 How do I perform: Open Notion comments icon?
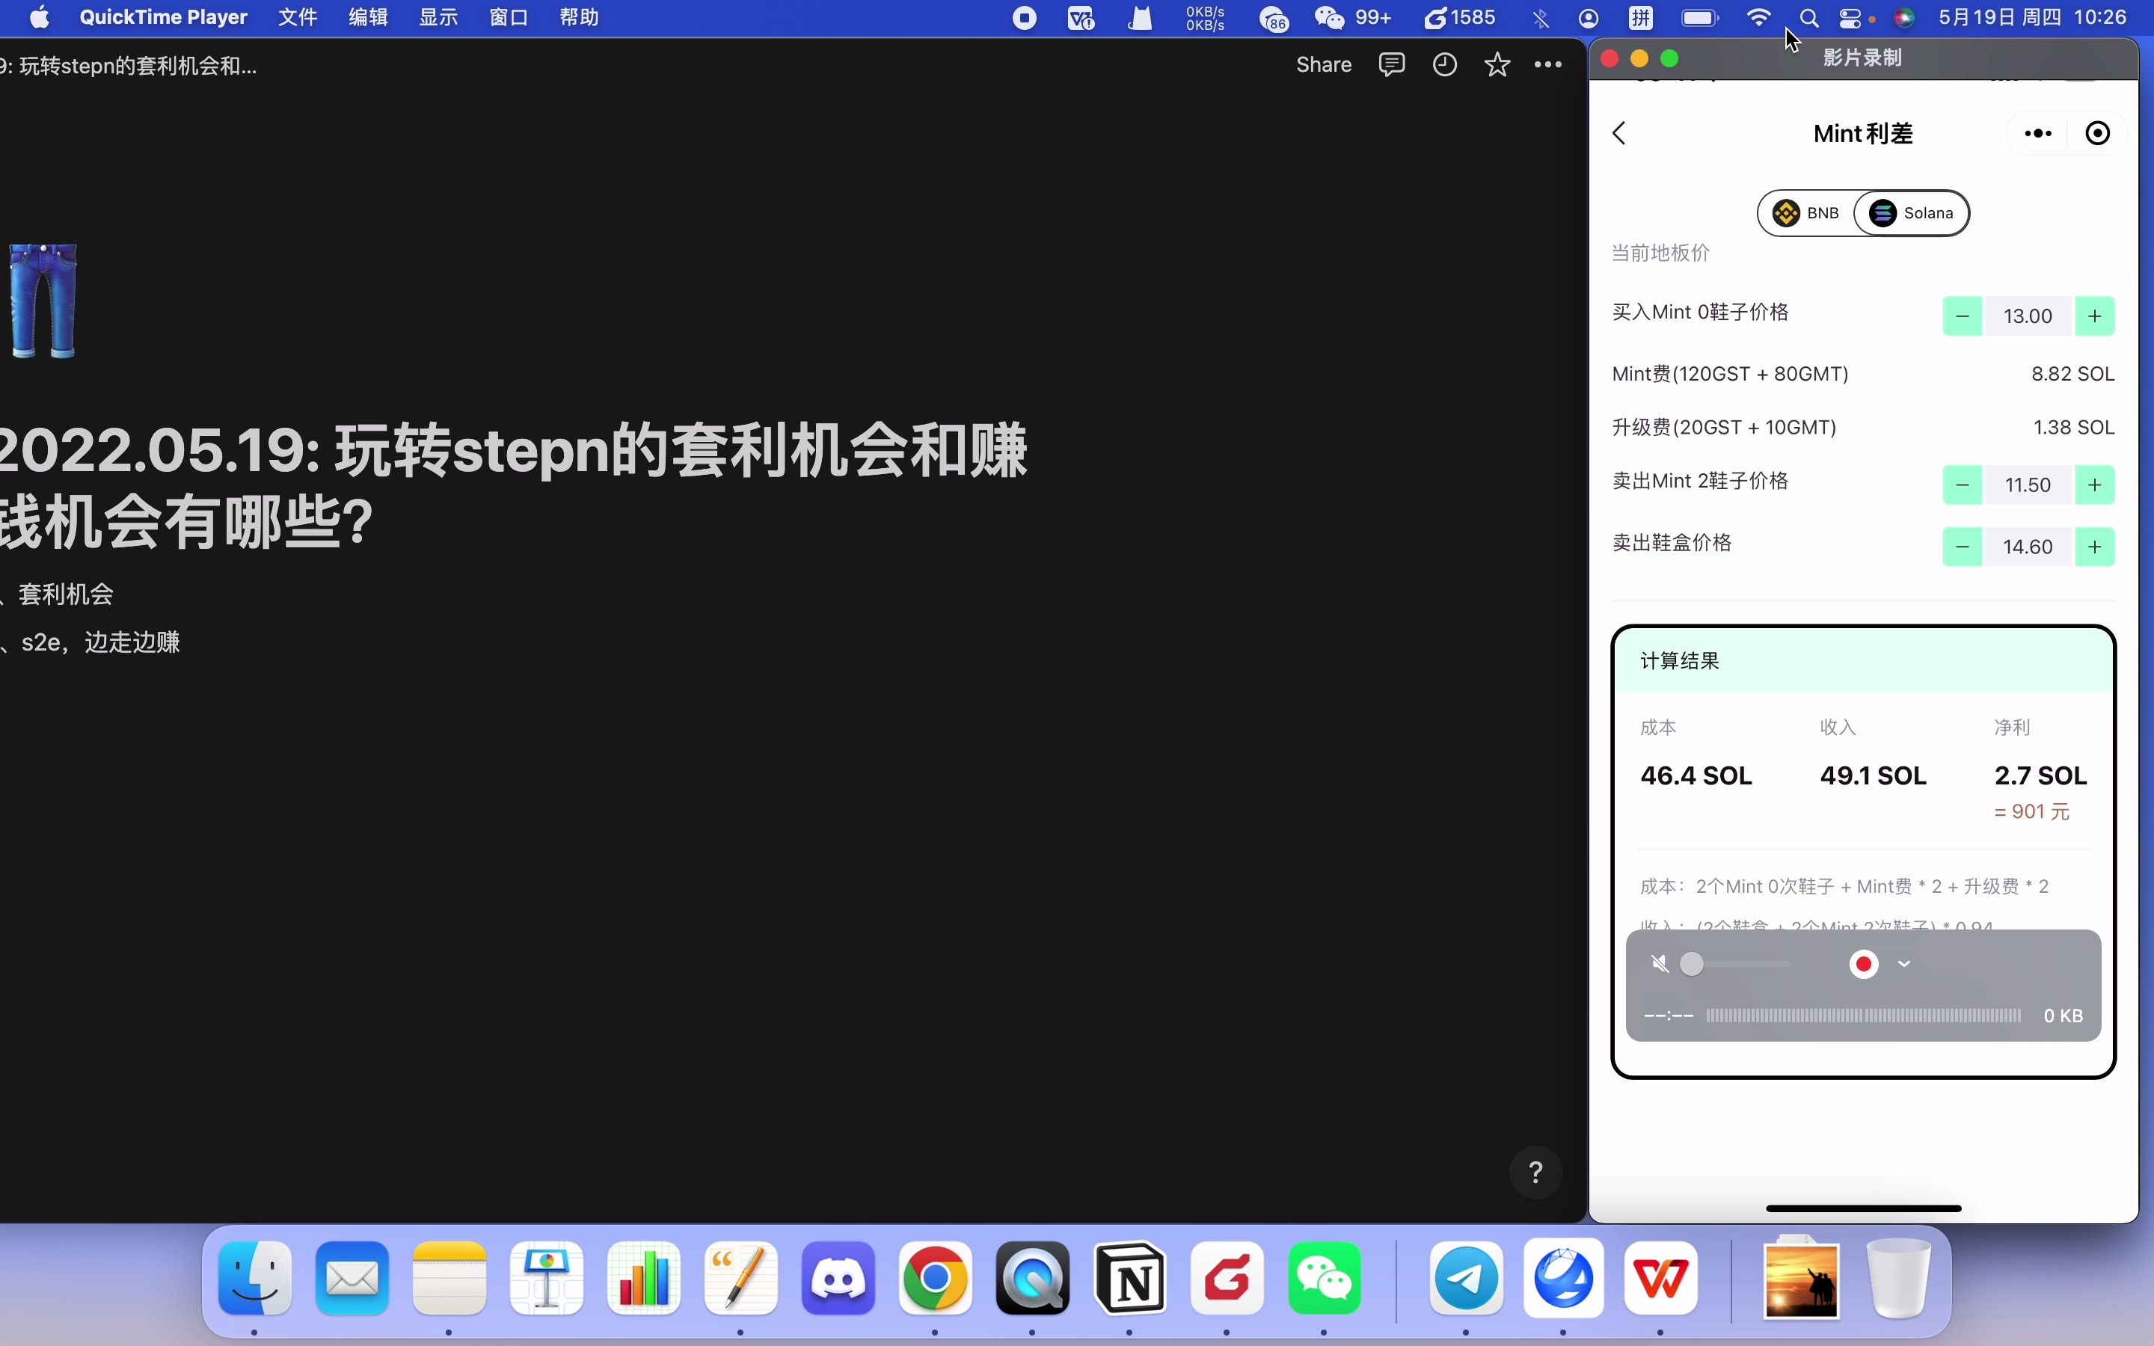pos(1391,65)
